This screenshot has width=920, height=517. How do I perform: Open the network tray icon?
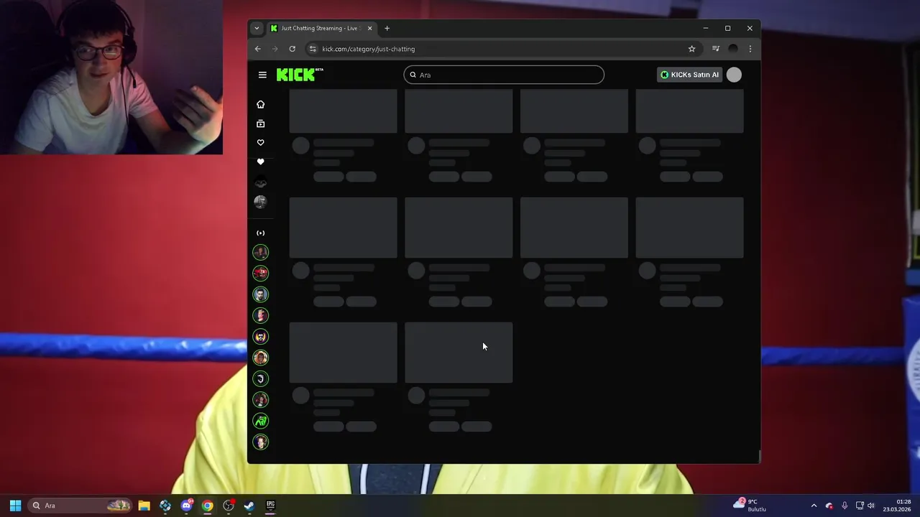point(860,506)
